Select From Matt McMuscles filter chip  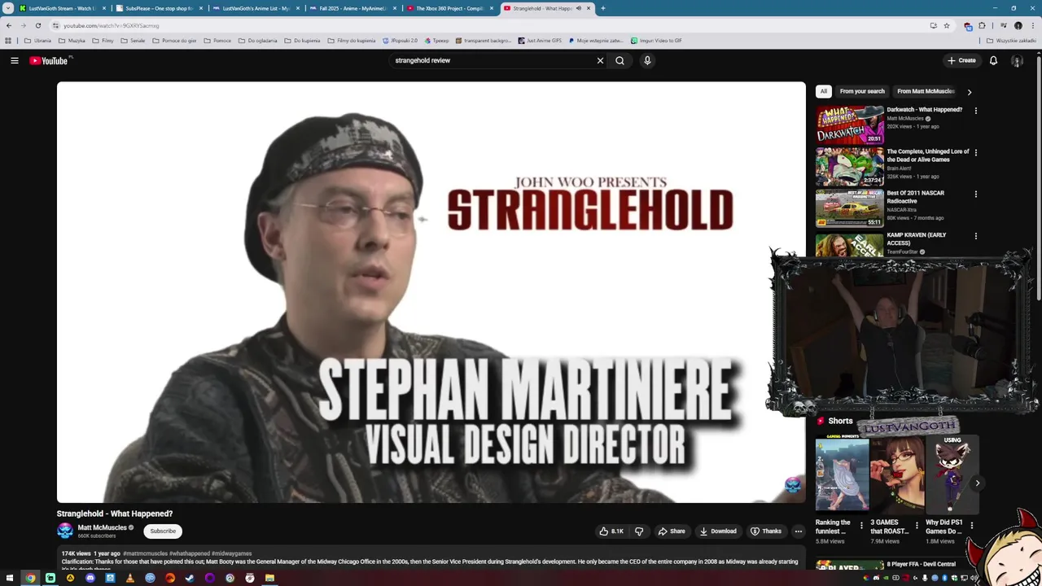[926, 91]
